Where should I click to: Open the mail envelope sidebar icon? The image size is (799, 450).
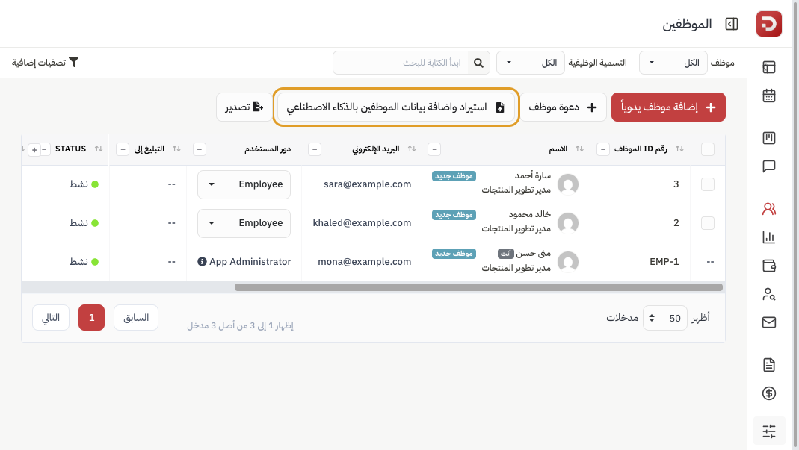pyautogui.click(x=769, y=322)
